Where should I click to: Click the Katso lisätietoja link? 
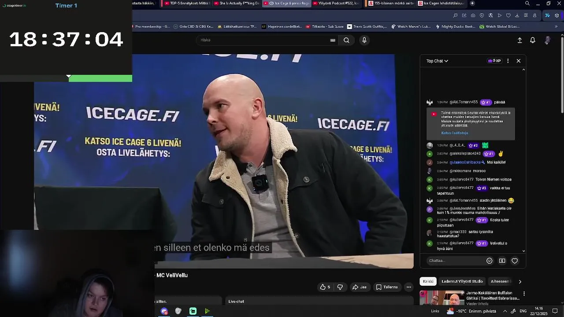click(455, 133)
